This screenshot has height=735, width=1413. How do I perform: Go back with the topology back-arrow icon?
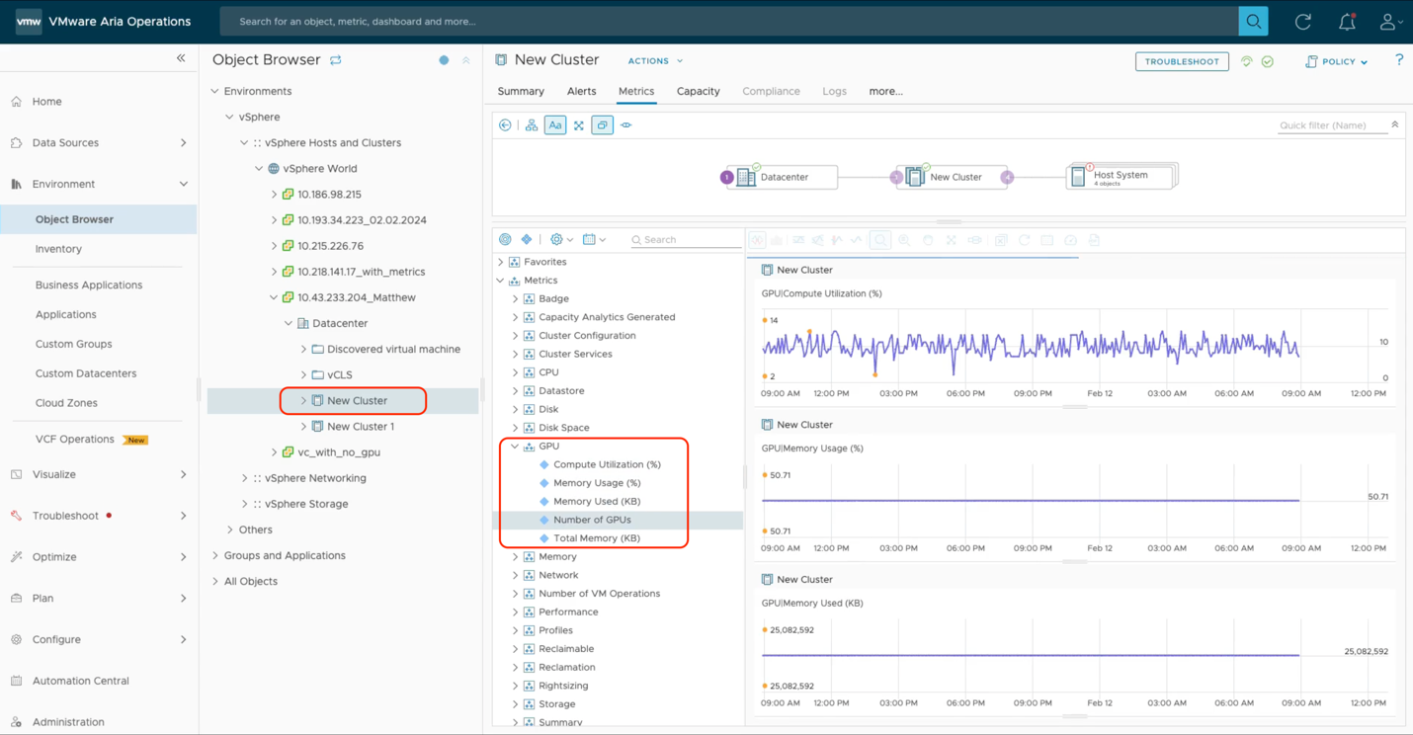(505, 125)
